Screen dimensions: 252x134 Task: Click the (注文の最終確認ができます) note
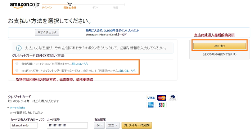pos(220,54)
